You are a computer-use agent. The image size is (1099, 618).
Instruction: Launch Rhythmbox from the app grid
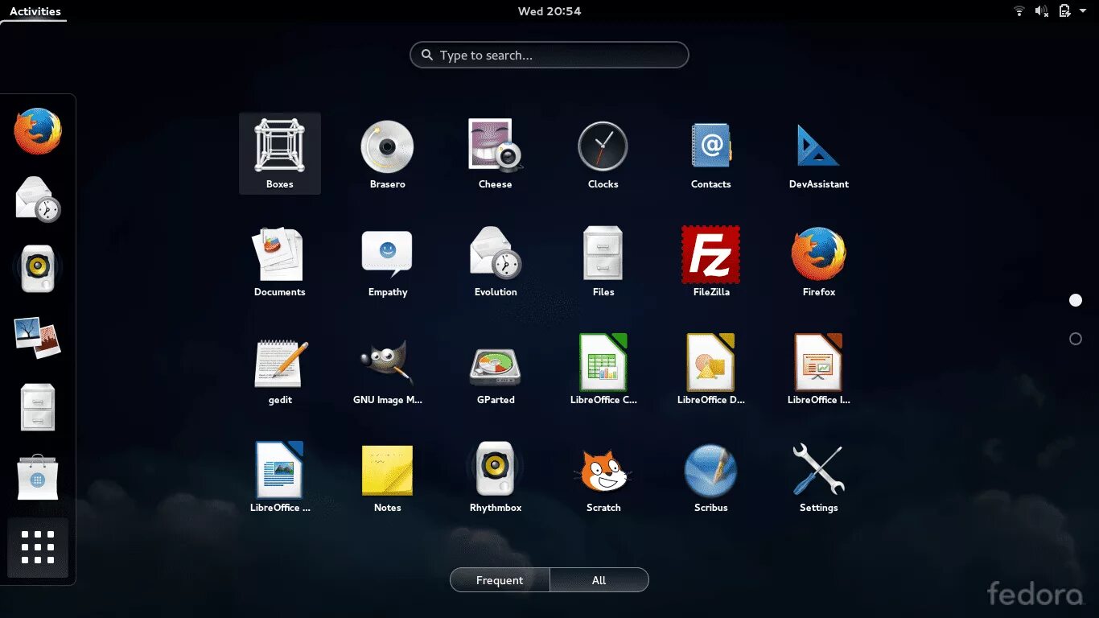(x=495, y=476)
